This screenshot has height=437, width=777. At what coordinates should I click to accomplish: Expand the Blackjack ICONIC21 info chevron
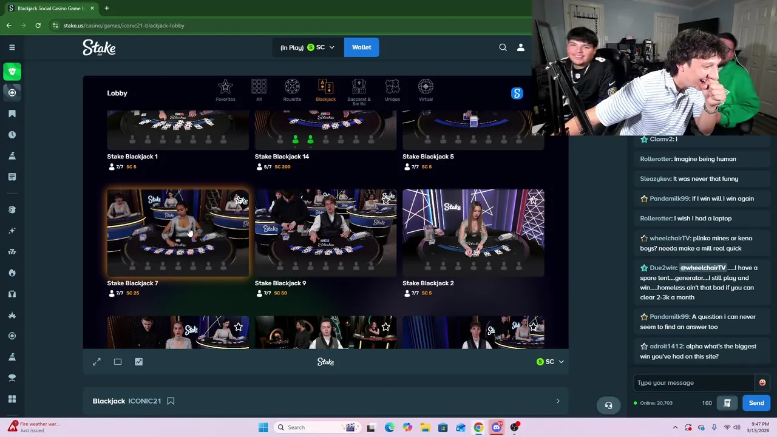[558, 401]
